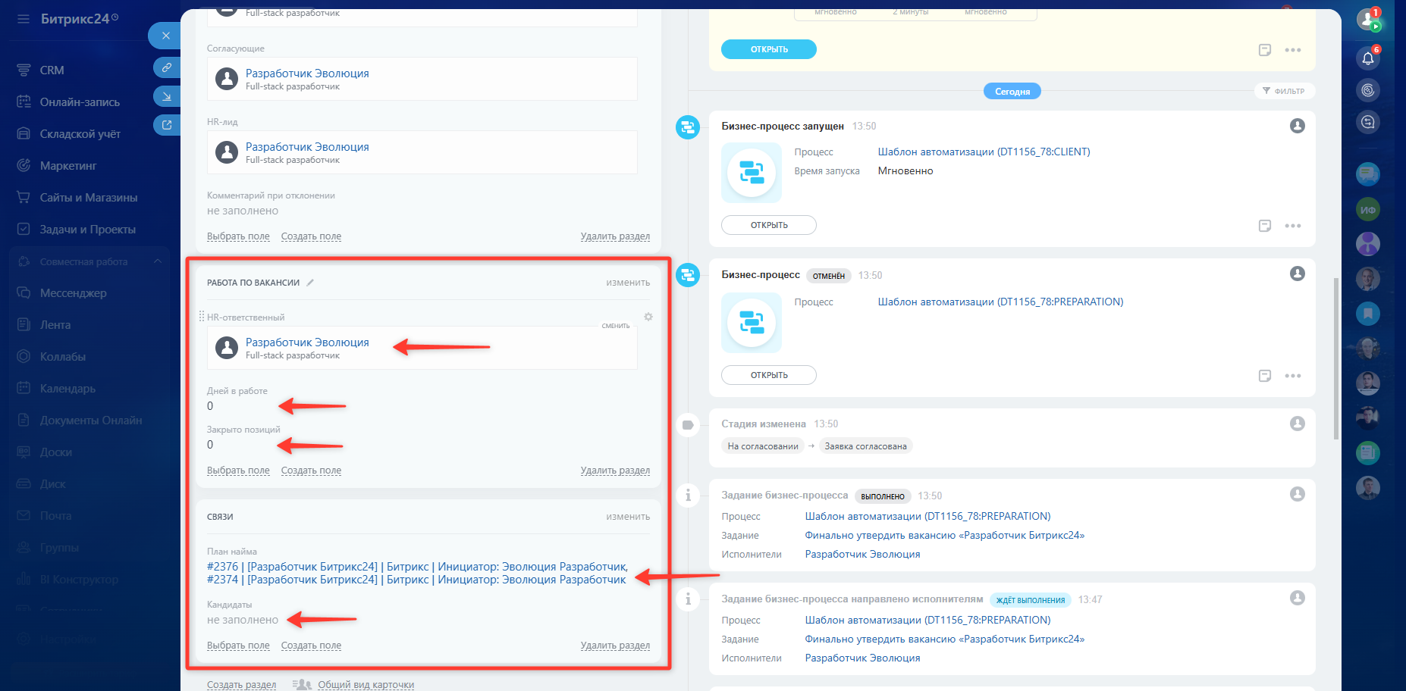1406x691 pixels.
Task: Collapse the Совместная работа group
Action: 158,261
